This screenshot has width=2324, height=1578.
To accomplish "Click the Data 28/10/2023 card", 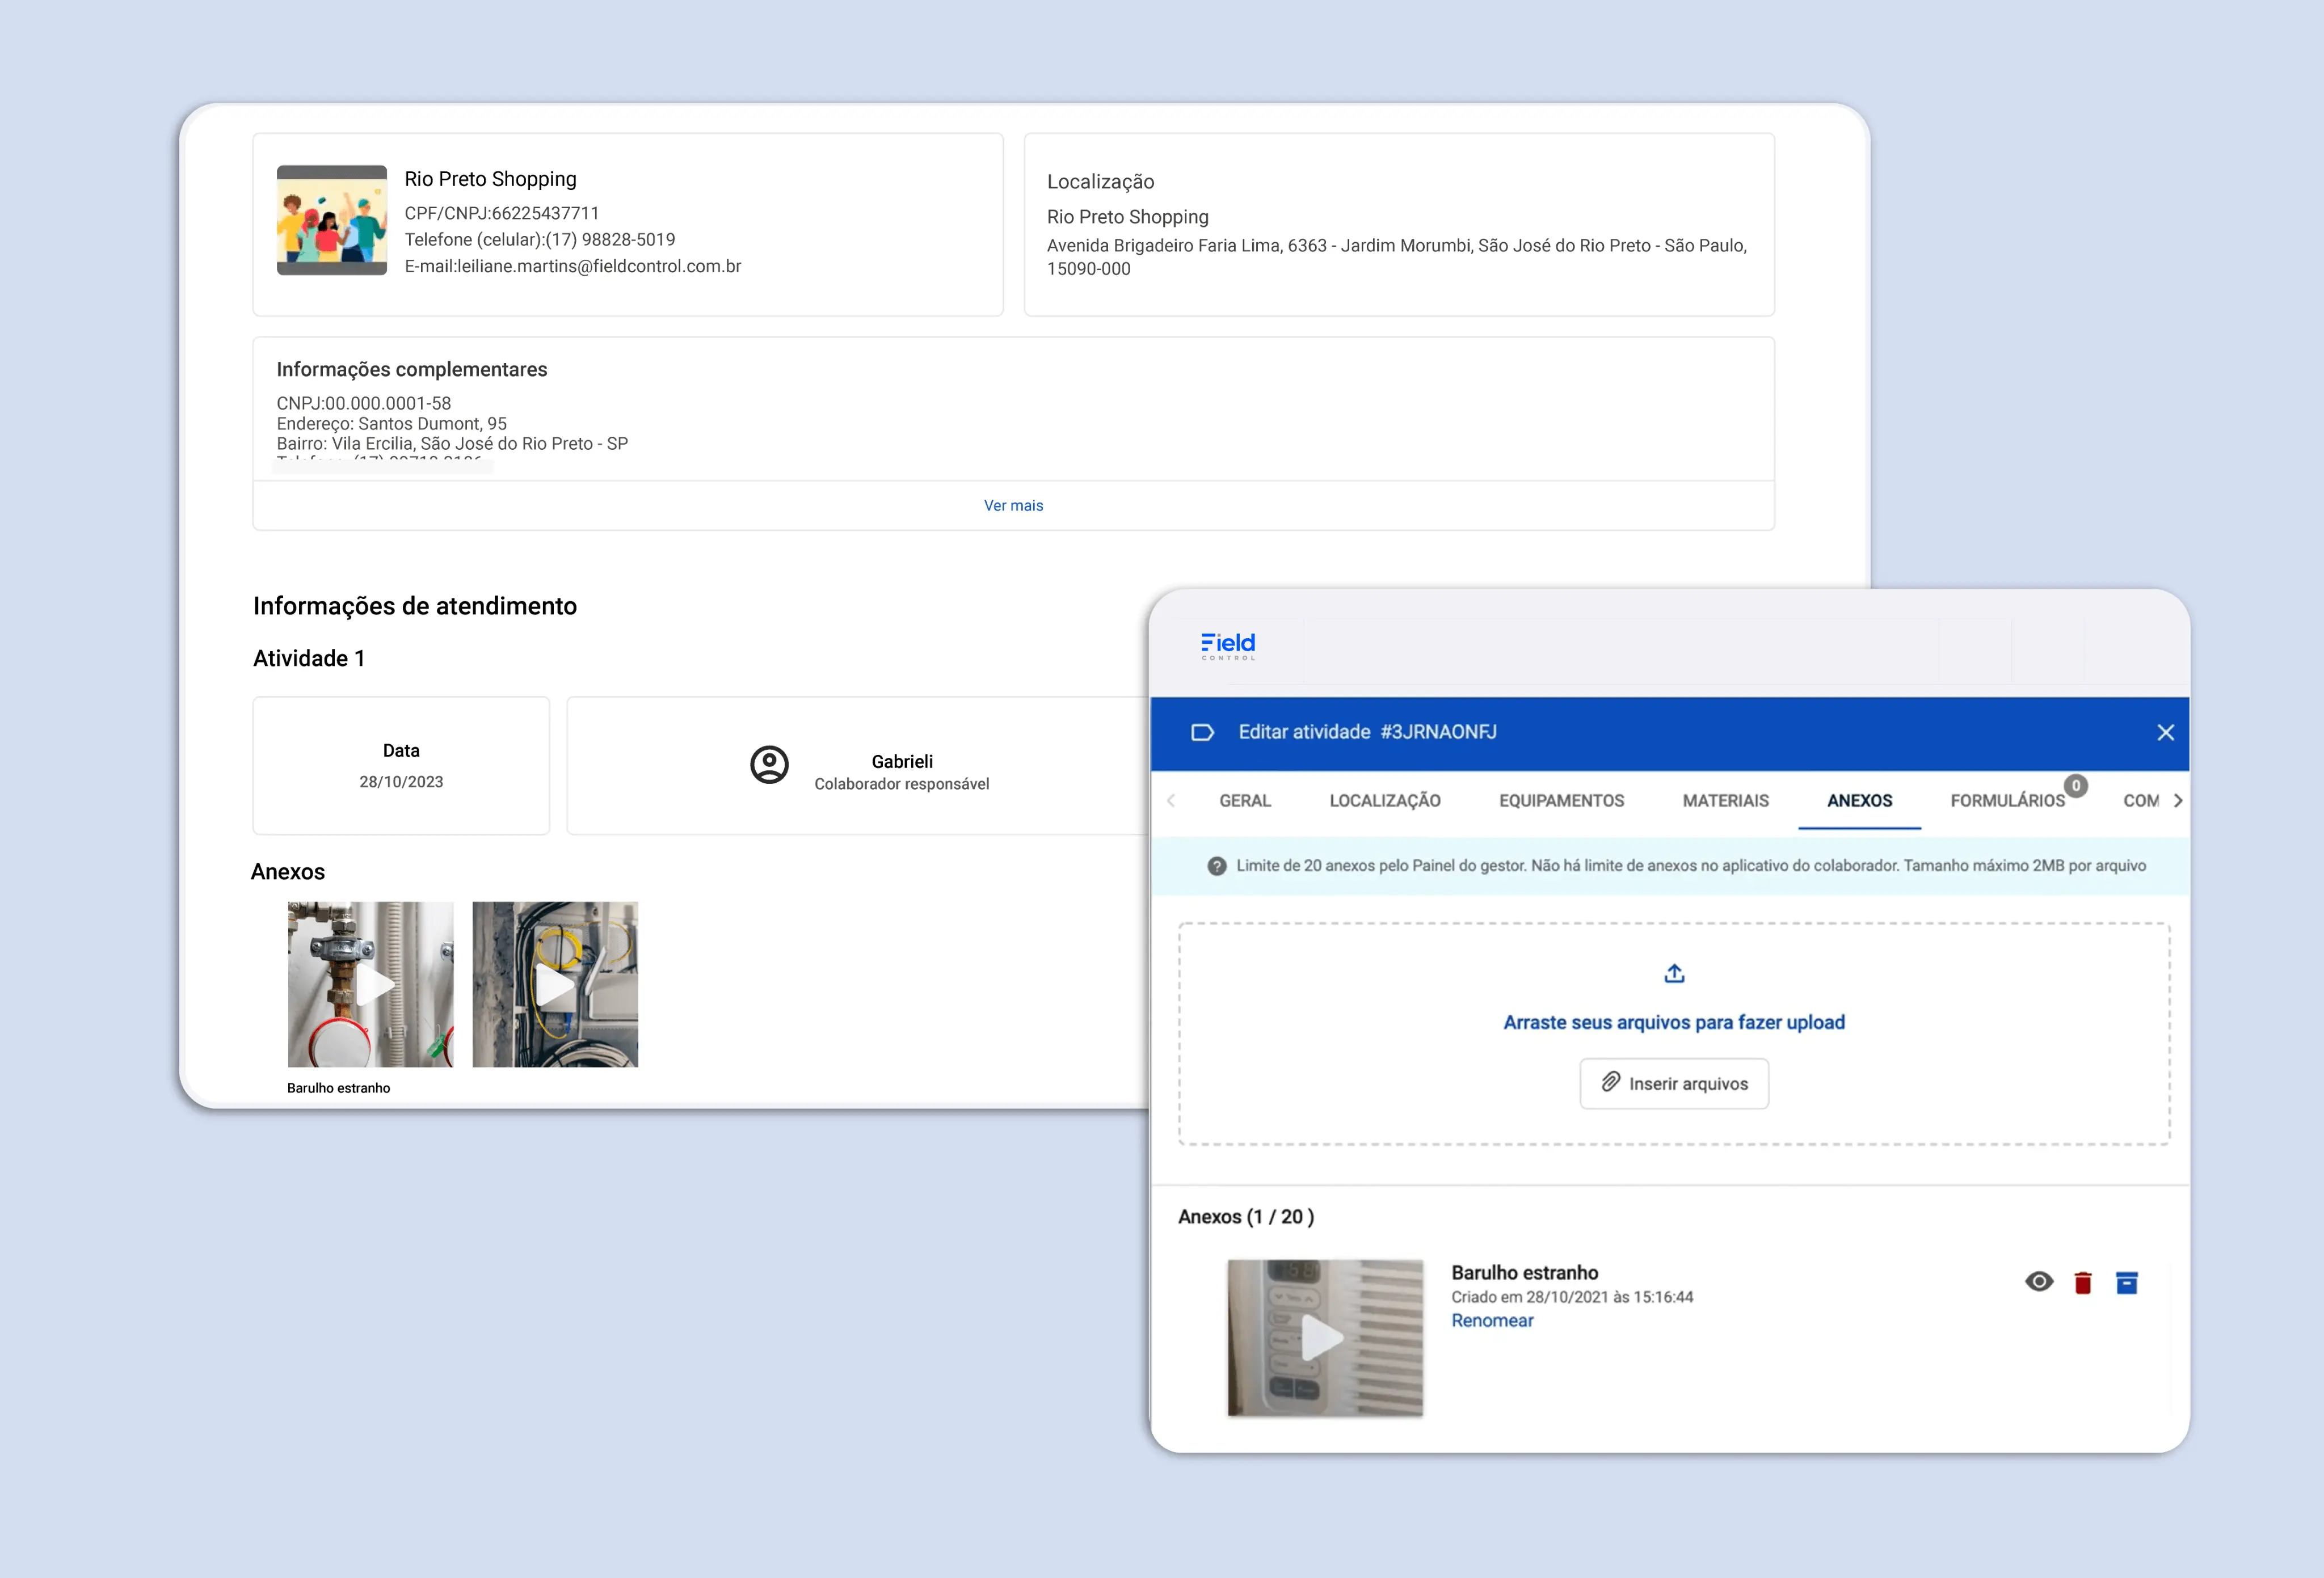I will point(401,766).
